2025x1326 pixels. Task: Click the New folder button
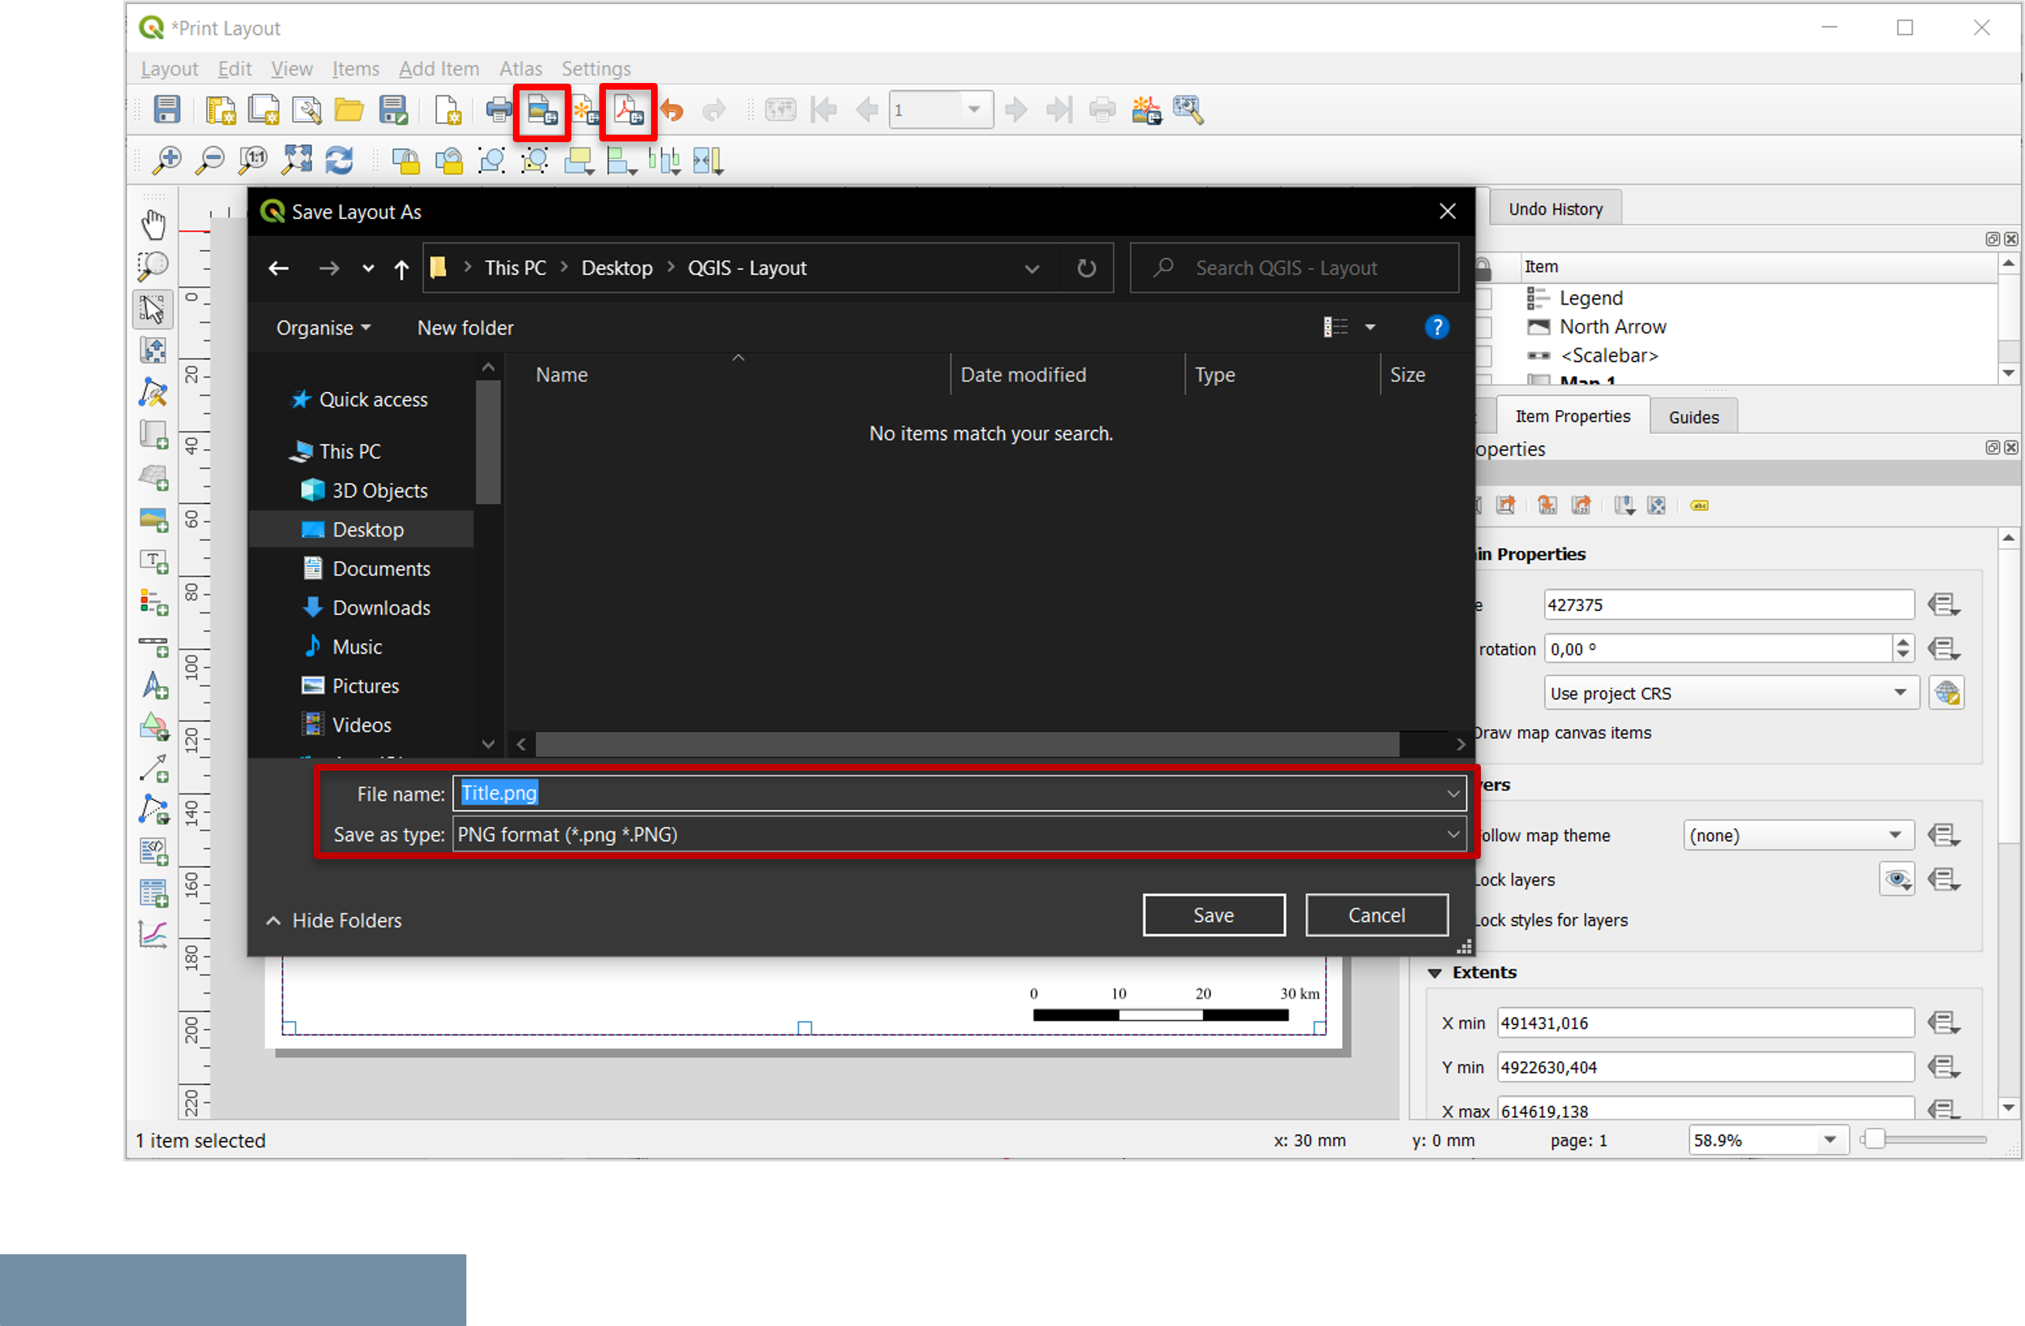click(x=466, y=328)
